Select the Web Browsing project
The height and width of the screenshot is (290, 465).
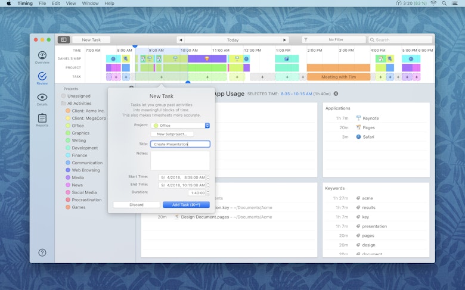click(x=85, y=170)
